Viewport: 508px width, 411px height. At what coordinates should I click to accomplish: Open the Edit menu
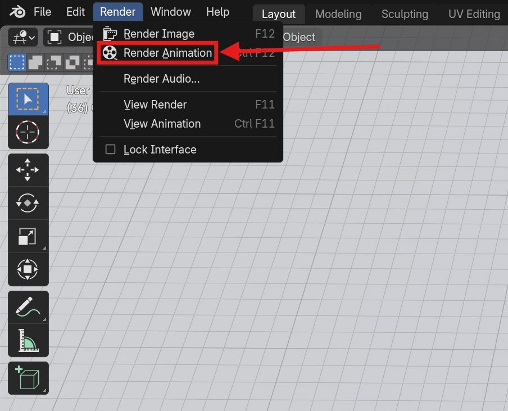(x=75, y=12)
